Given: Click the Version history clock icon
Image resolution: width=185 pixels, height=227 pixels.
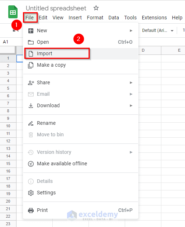Looking at the screenshot, I should (x=31, y=152).
